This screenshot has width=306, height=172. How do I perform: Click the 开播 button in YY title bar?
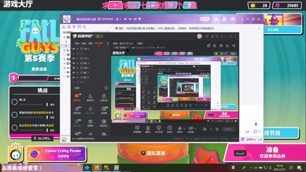click(x=205, y=19)
